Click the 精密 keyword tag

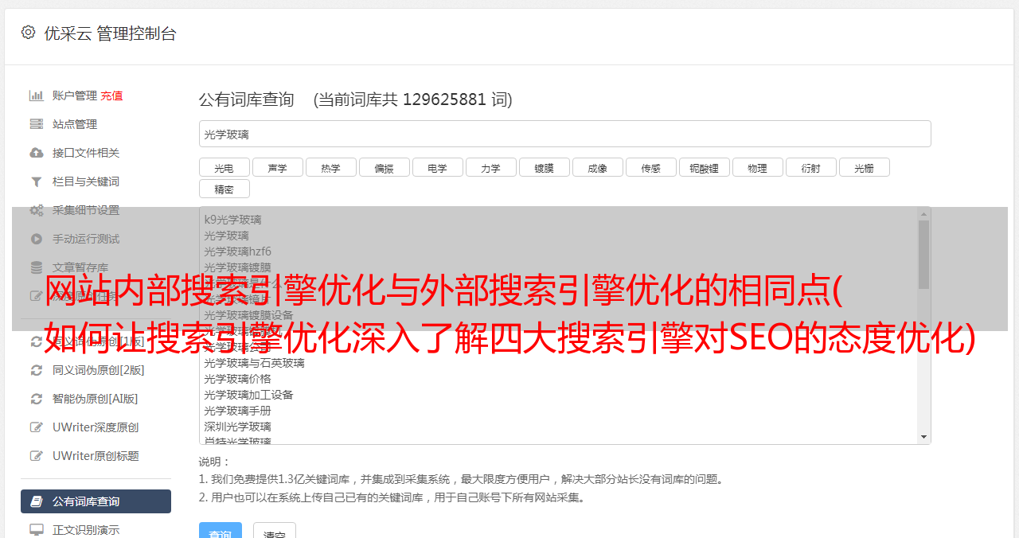pos(224,189)
